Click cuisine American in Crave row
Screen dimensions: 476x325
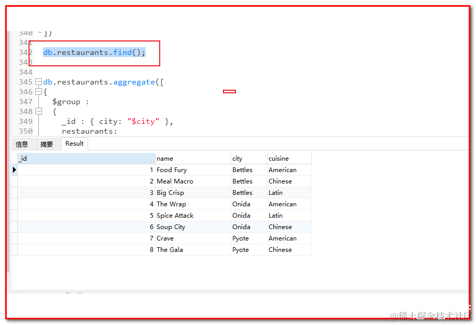pyautogui.click(x=289, y=238)
